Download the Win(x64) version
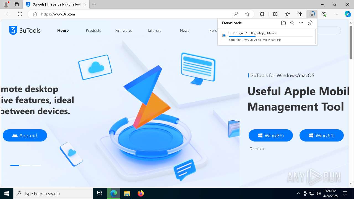354x199 pixels. click(322, 135)
